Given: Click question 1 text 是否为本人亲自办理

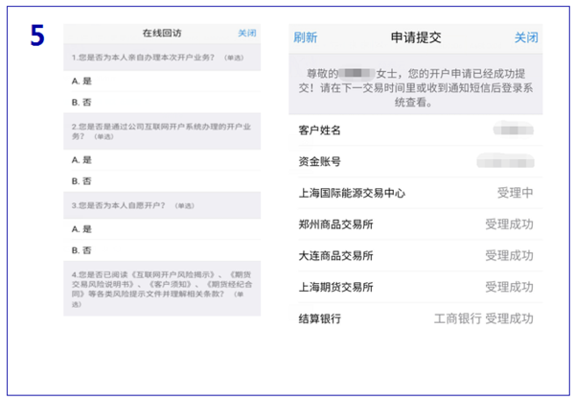Looking at the screenshot, I should 158,58.
